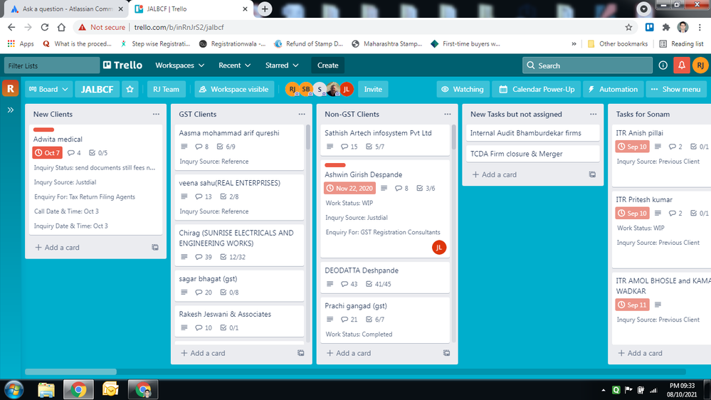Open the Board view switcher dropdown
Viewport: 711px width, 400px height.
pyautogui.click(x=48, y=90)
